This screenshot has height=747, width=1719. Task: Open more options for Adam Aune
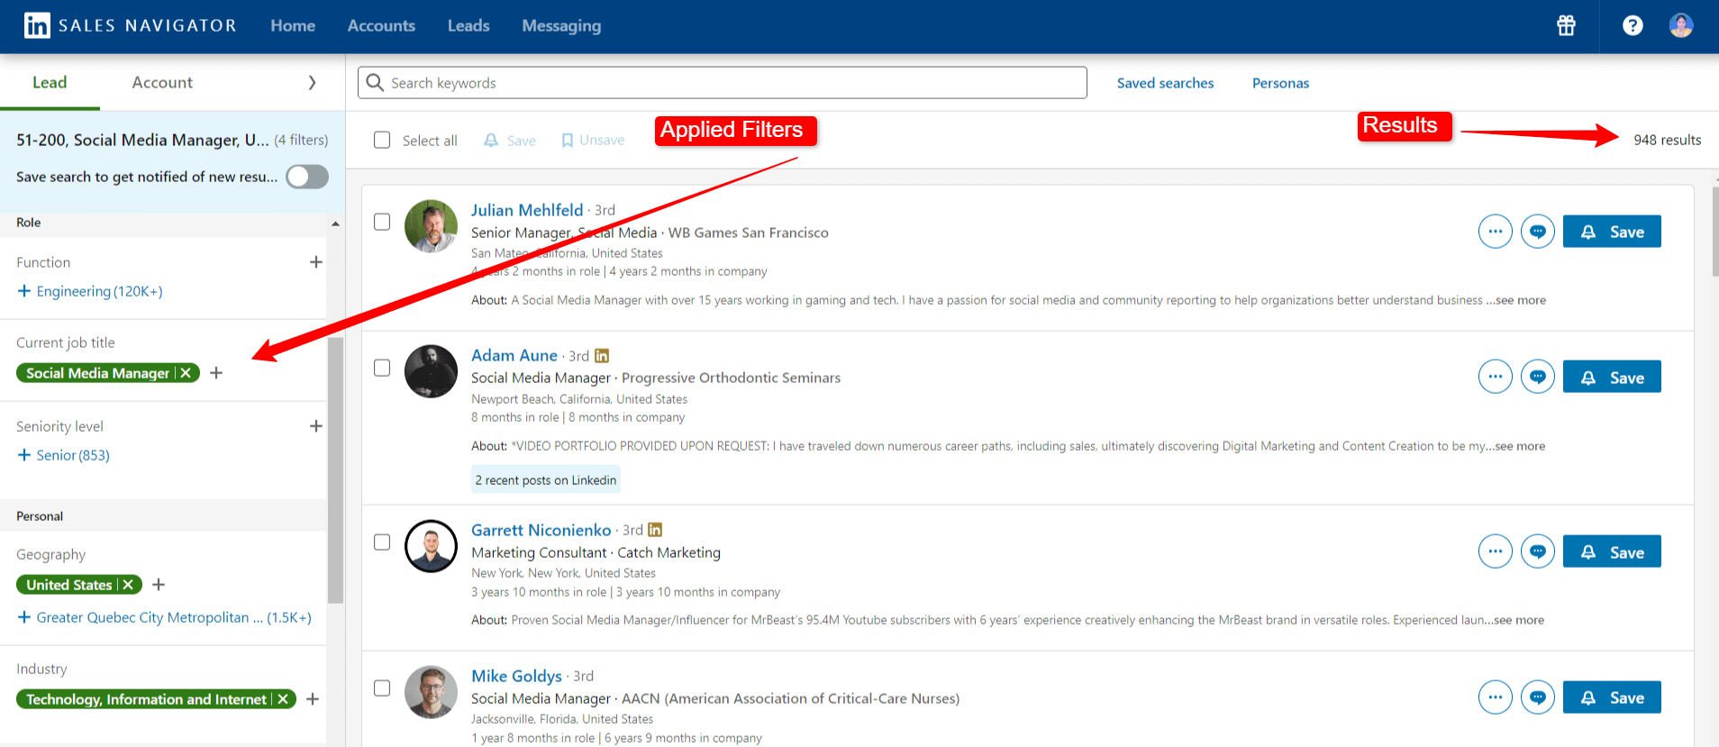pos(1495,377)
